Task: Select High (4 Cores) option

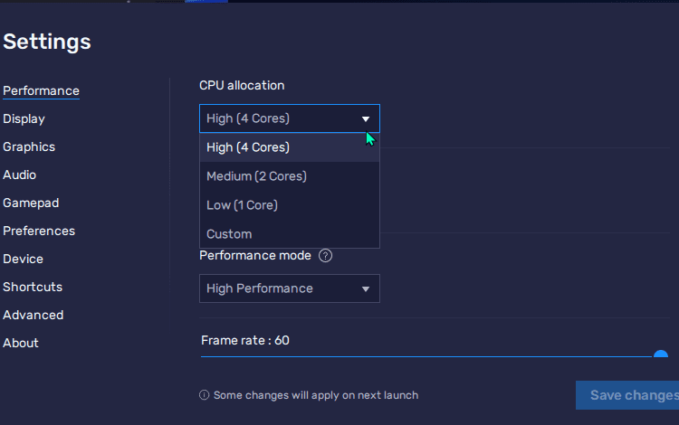Action: pyautogui.click(x=290, y=147)
